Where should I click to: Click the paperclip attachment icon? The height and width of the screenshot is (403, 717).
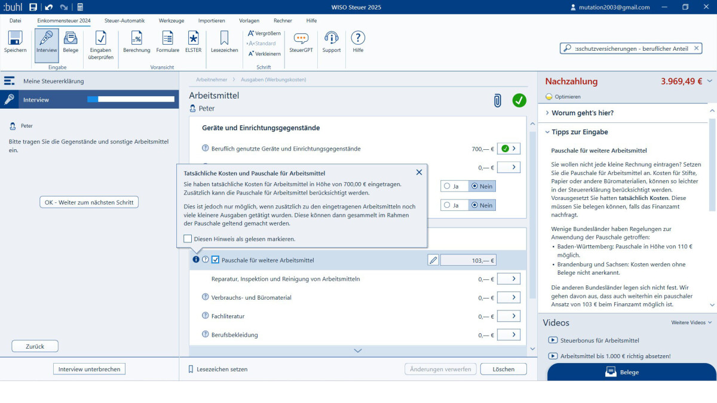pos(497,101)
